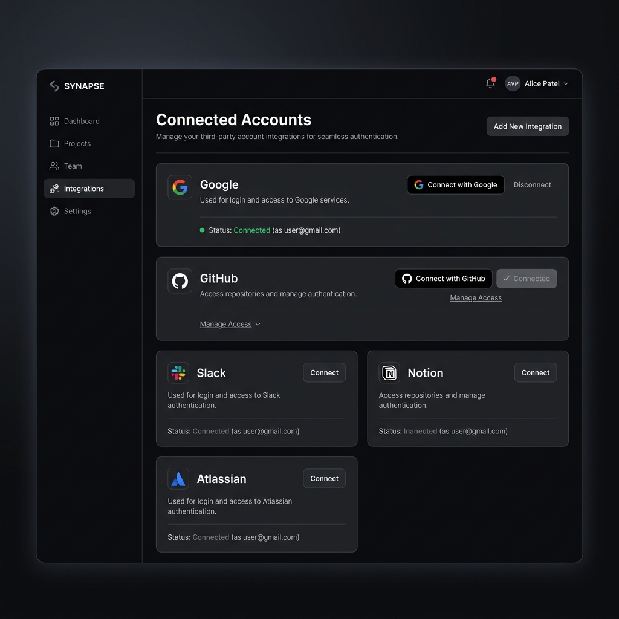Expand the Alice Patel account menu chevron
This screenshot has height=619, width=619.
pyautogui.click(x=566, y=83)
